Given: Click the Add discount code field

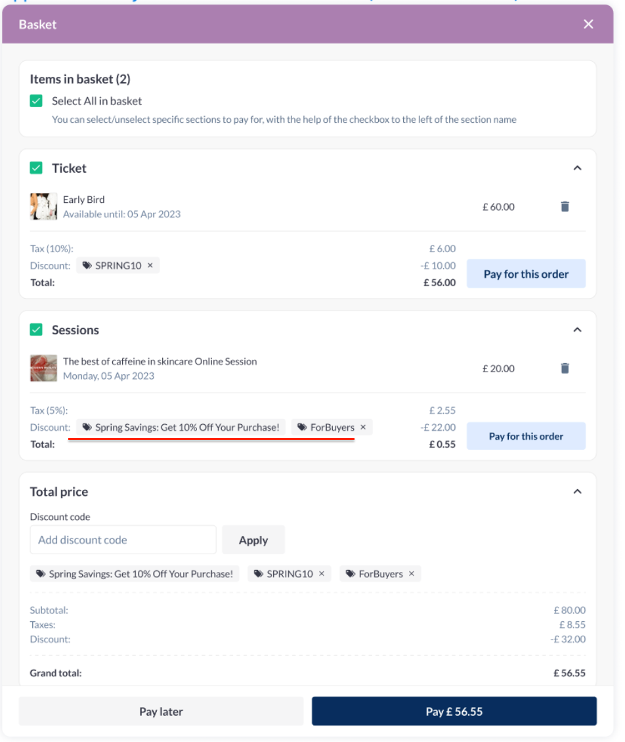Looking at the screenshot, I should [x=123, y=540].
